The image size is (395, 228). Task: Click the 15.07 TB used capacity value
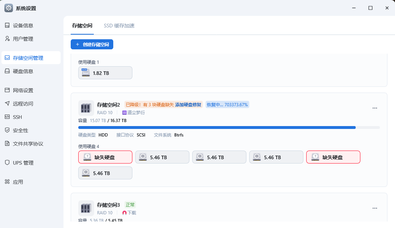(98, 121)
